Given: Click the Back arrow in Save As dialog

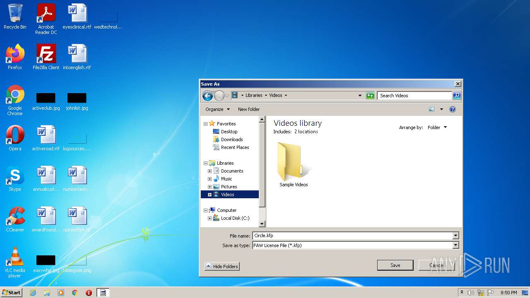Looking at the screenshot, I should [x=207, y=96].
